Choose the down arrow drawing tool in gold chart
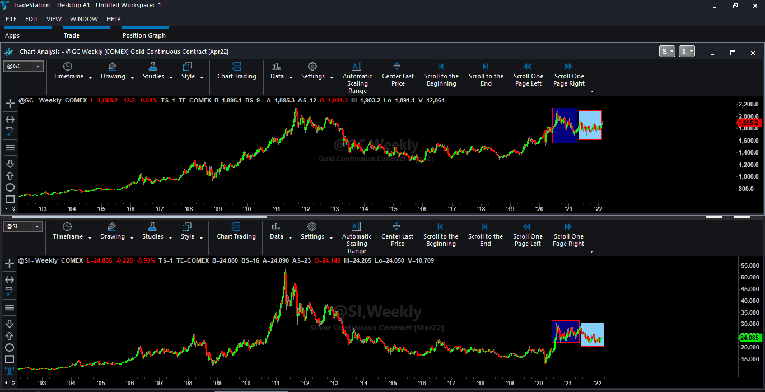Screen dimensions: 765x392 (x=10, y=164)
